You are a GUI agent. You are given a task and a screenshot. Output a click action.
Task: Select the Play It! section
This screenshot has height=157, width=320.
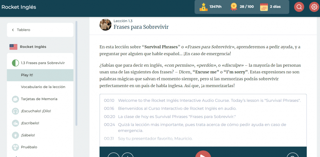[40, 75]
